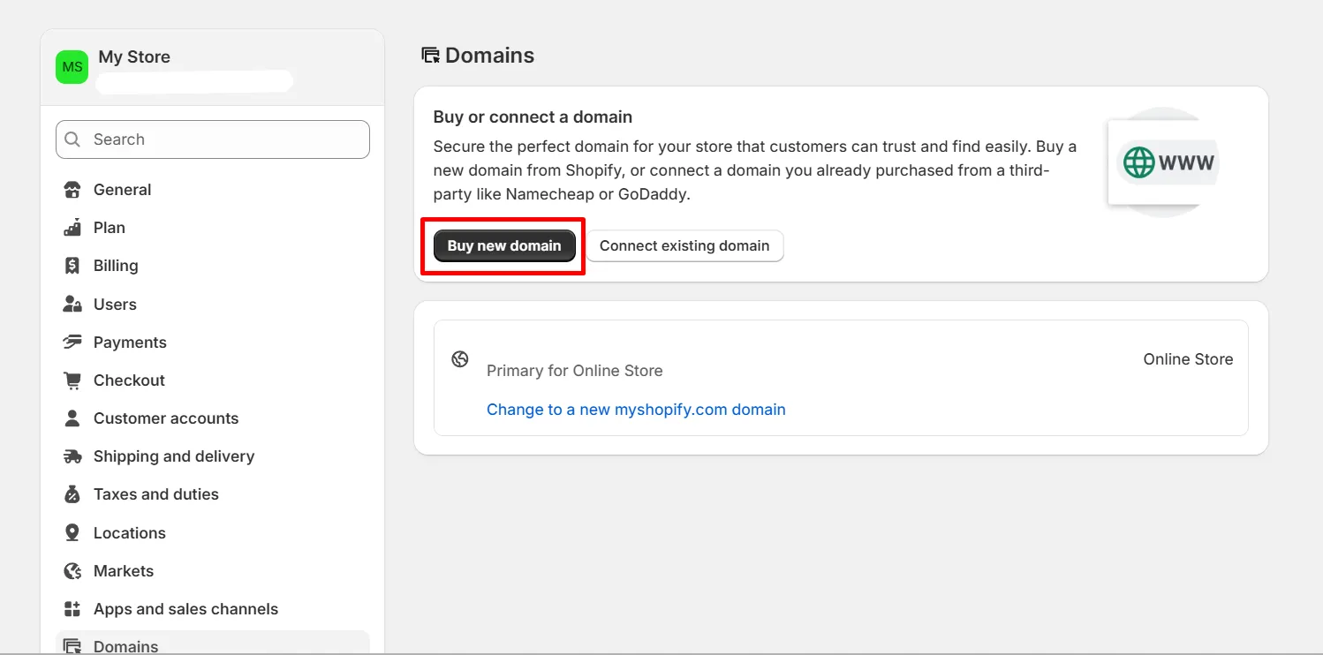
Task: Follow Change to a new myshopify.com domain link
Action: point(636,410)
